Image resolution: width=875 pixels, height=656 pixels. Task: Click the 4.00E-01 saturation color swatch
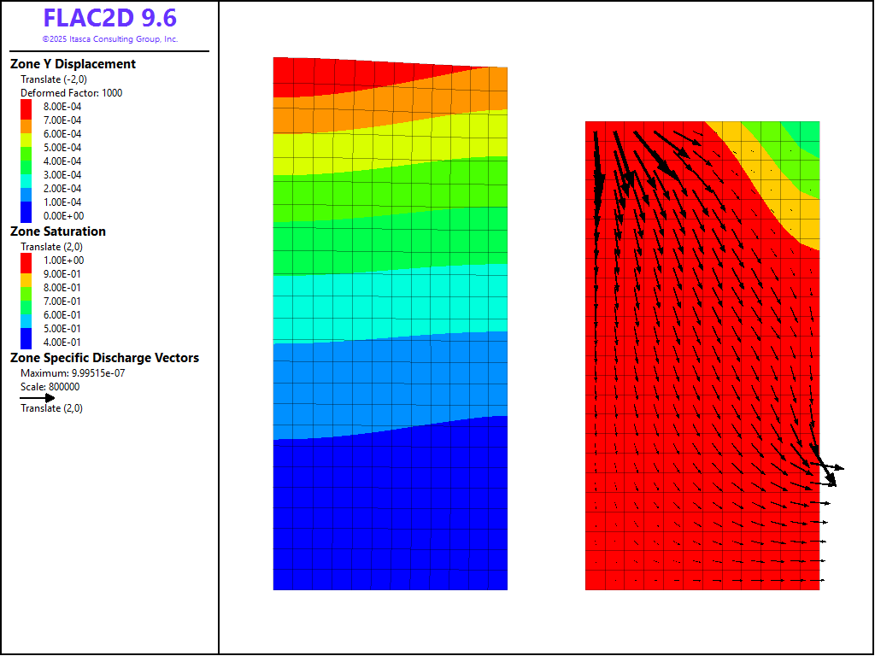tap(26, 340)
